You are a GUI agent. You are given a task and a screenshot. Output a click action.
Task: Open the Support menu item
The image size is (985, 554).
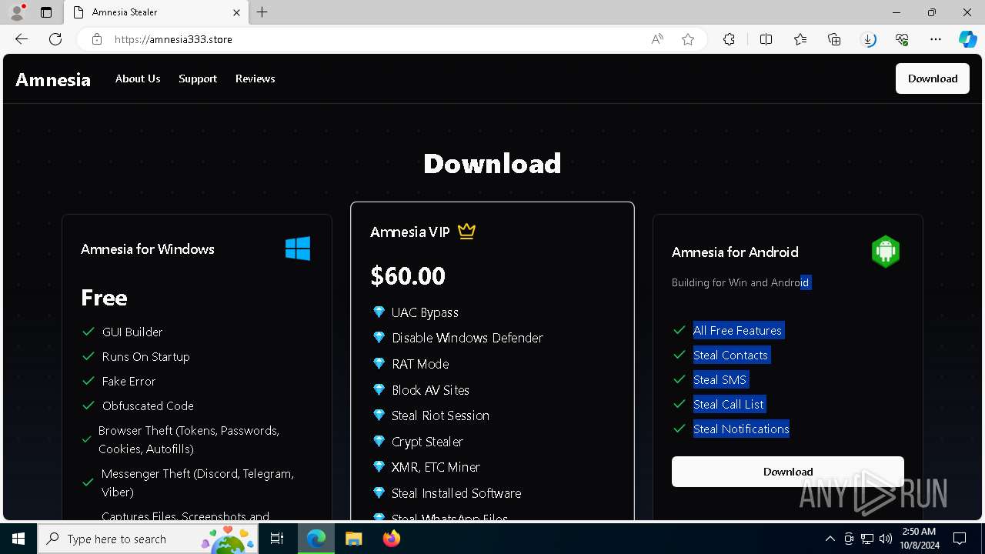198,78
